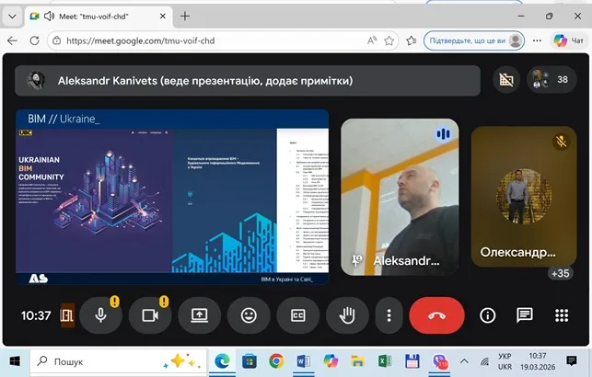Open a new browser tab

pos(185,16)
